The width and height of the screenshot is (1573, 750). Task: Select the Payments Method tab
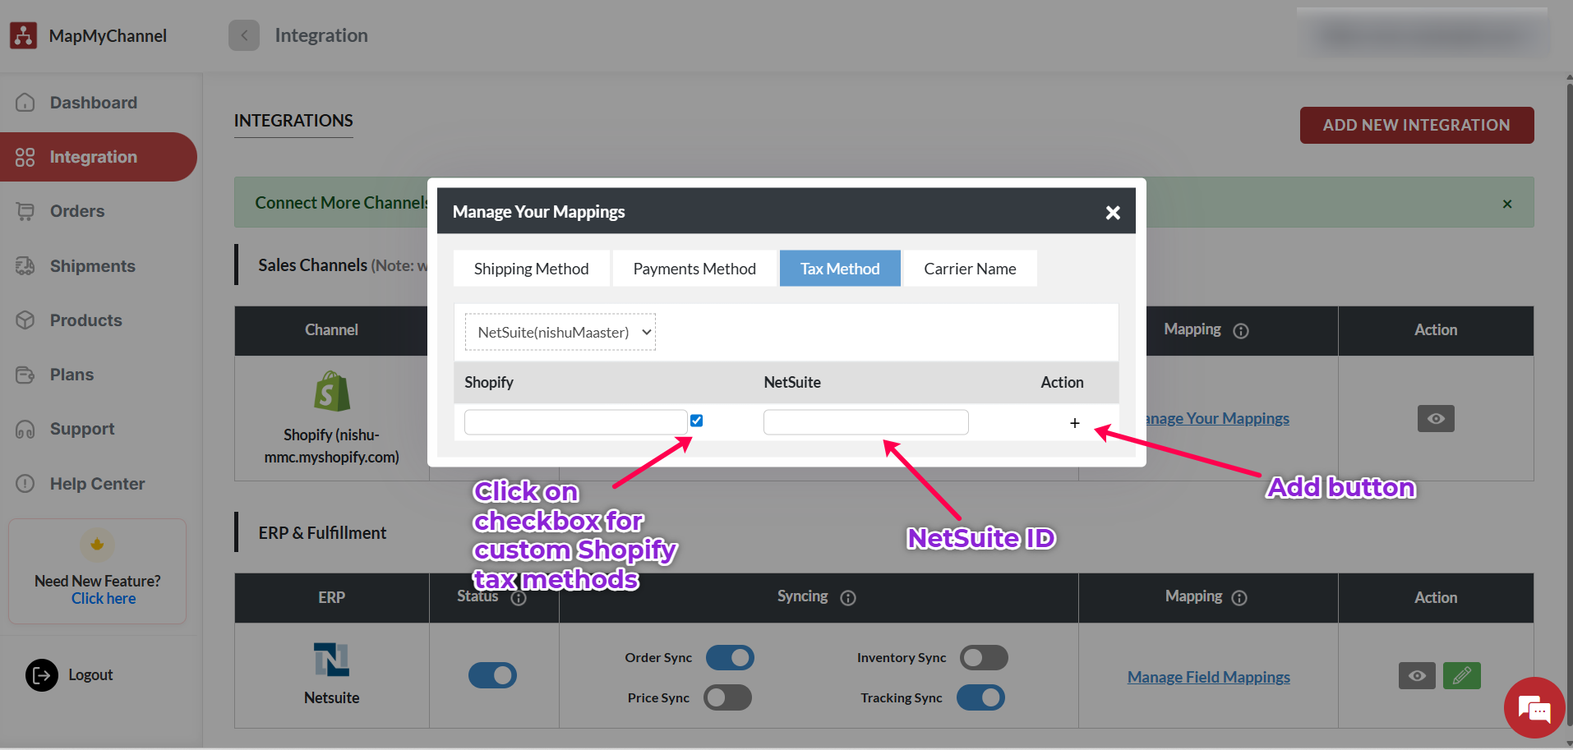(x=694, y=269)
